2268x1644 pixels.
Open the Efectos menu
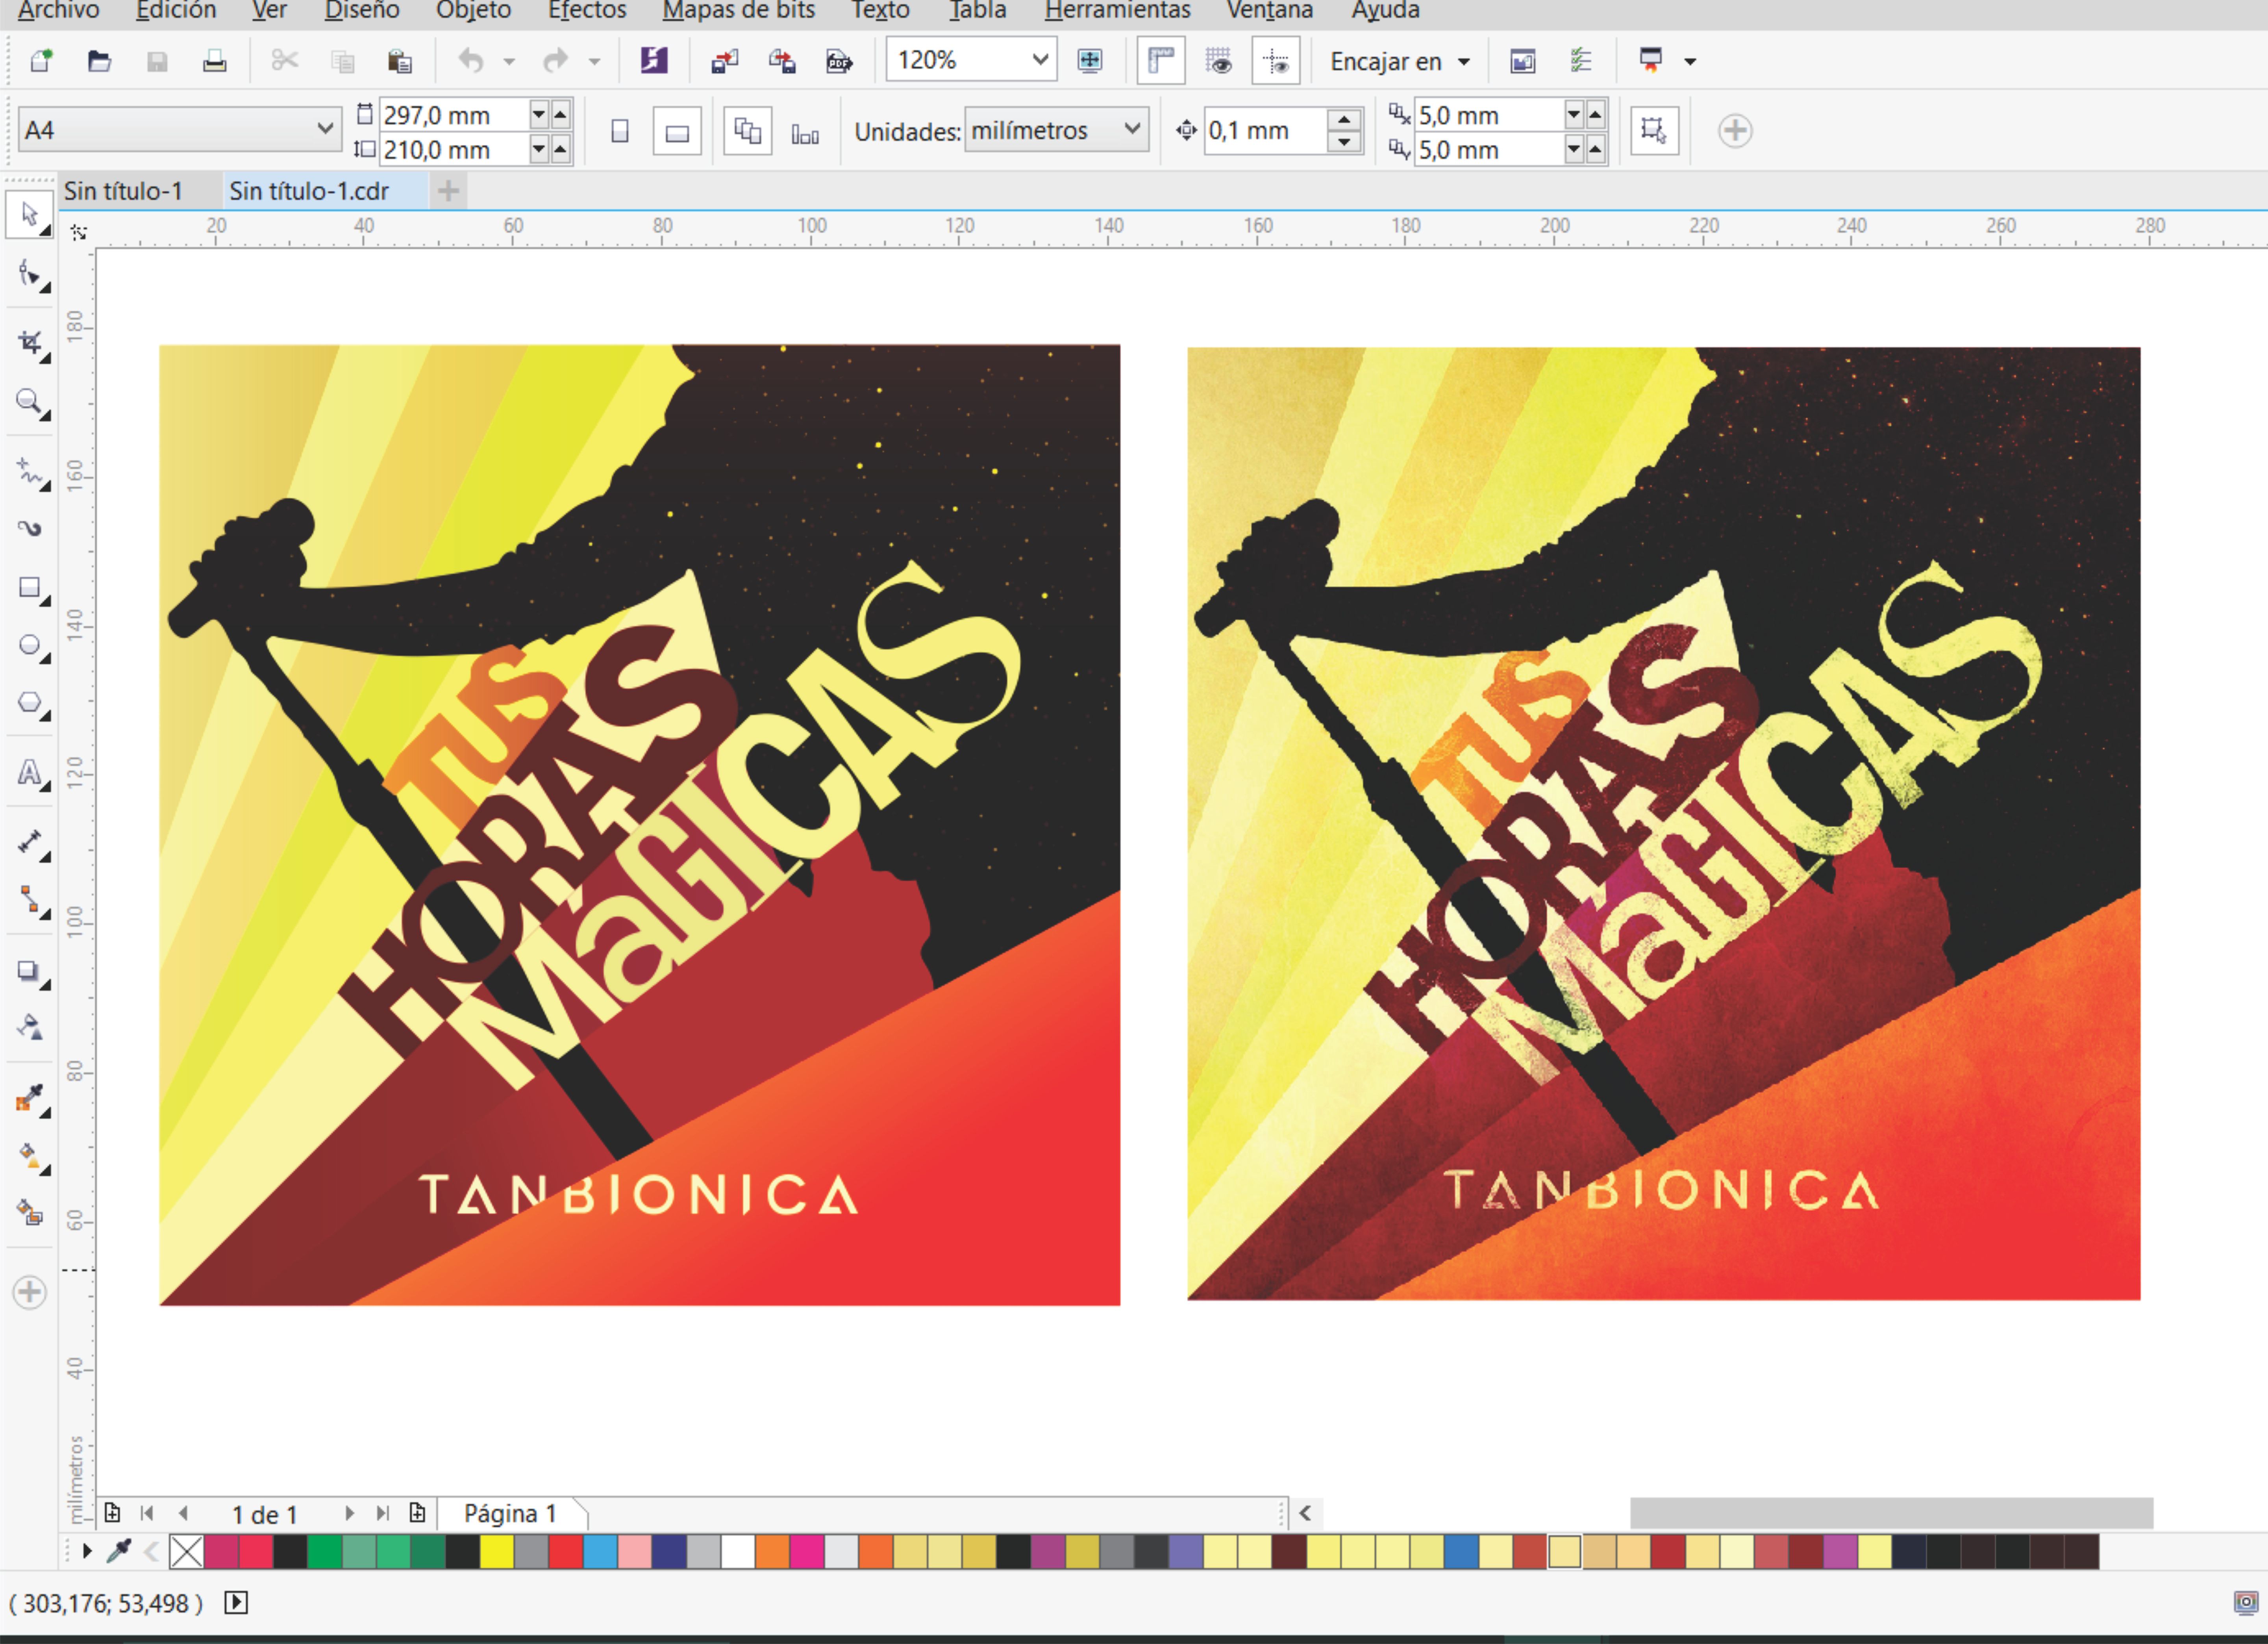tap(587, 11)
